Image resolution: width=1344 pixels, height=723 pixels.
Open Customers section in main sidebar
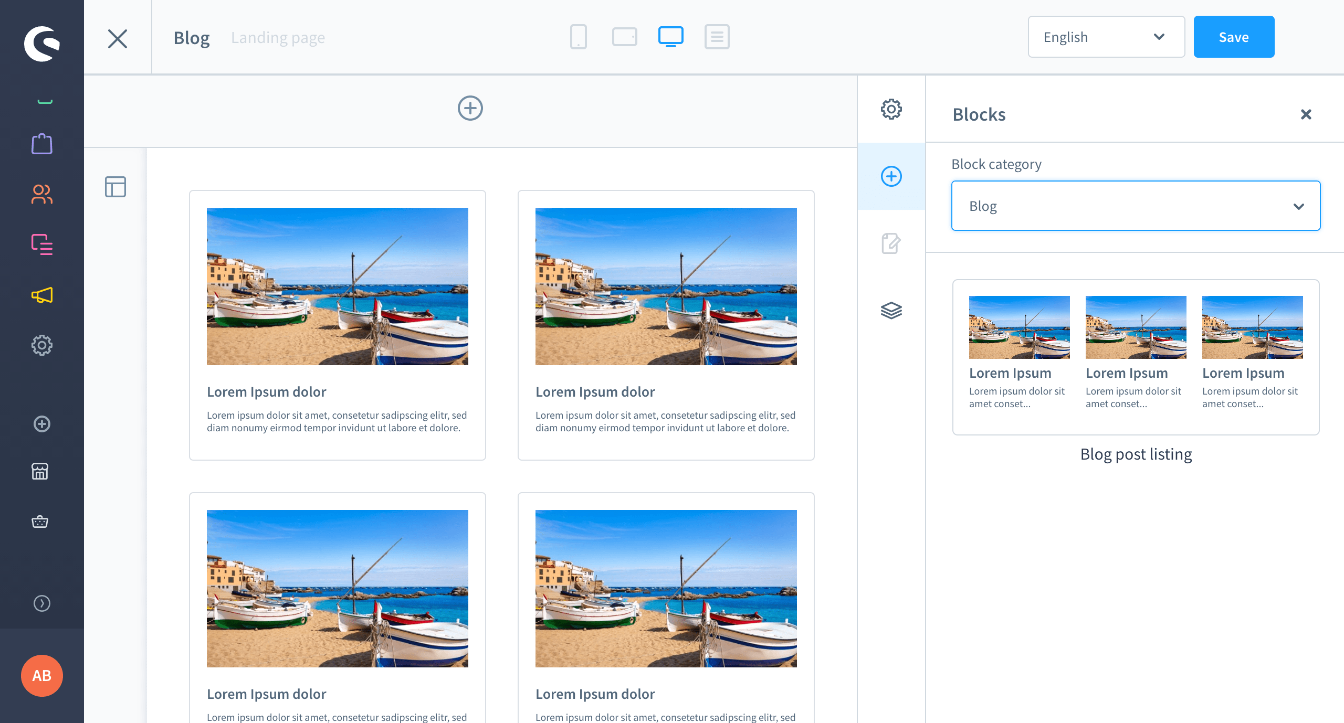point(42,194)
